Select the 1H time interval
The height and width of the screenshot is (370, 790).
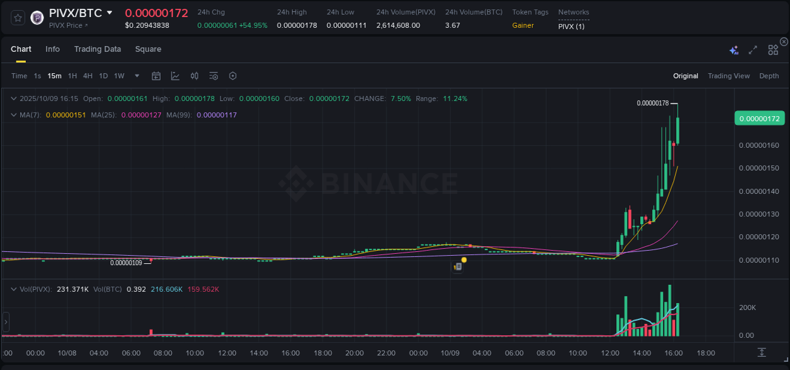[x=71, y=76]
